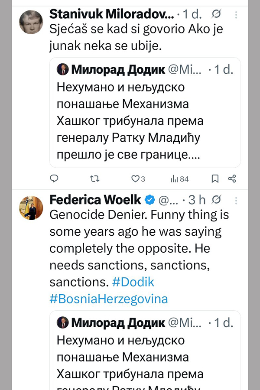Bookmark Stanivuk Miloradov's tweet
The width and height of the screenshot is (260, 390).
click(215, 179)
